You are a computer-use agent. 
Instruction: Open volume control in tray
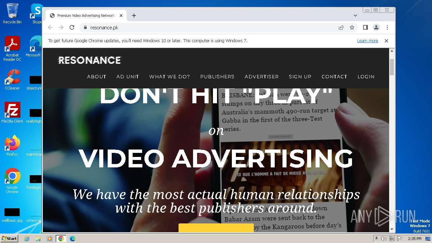(x=384, y=239)
